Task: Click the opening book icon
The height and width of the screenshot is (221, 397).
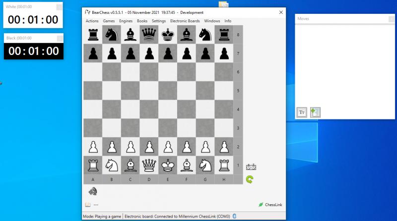Action: coord(88,205)
